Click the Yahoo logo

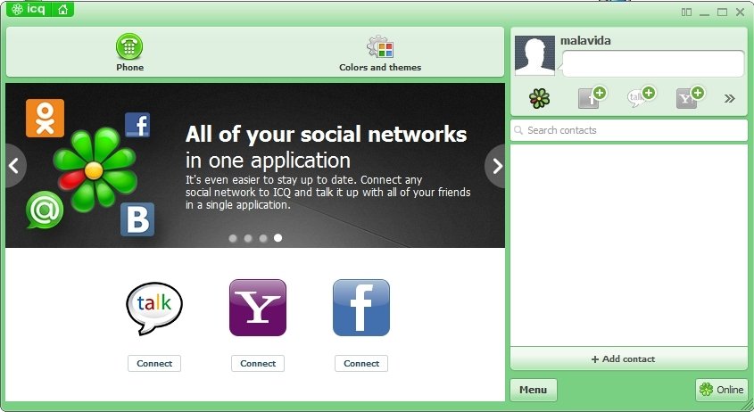[x=258, y=308]
